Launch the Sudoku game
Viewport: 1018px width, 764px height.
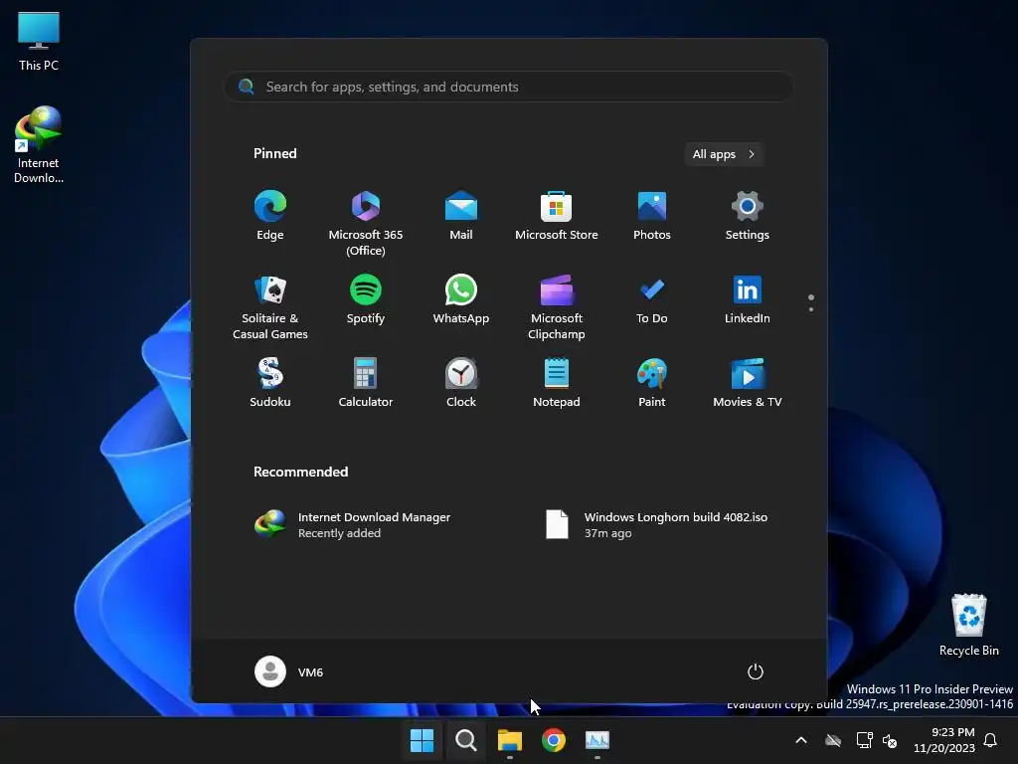pos(270,383)
